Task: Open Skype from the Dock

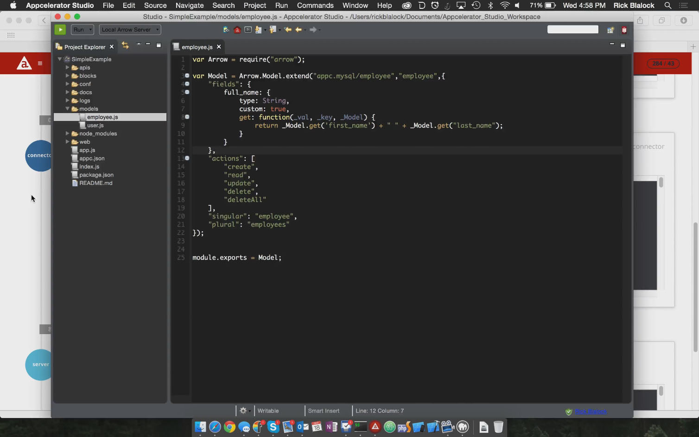Action: (x=273, y=427)
